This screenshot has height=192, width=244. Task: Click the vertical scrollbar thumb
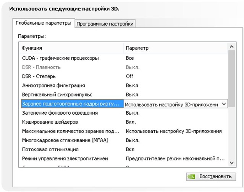pyautogui.click(x=232, y=78)
